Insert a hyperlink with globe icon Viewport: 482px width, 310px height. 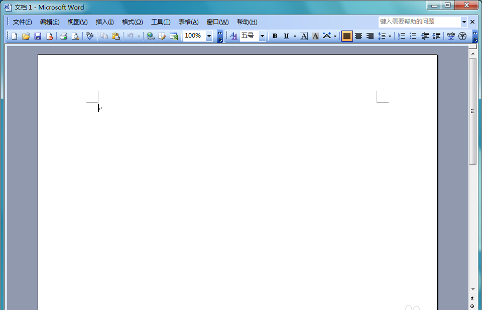point(150,36)
